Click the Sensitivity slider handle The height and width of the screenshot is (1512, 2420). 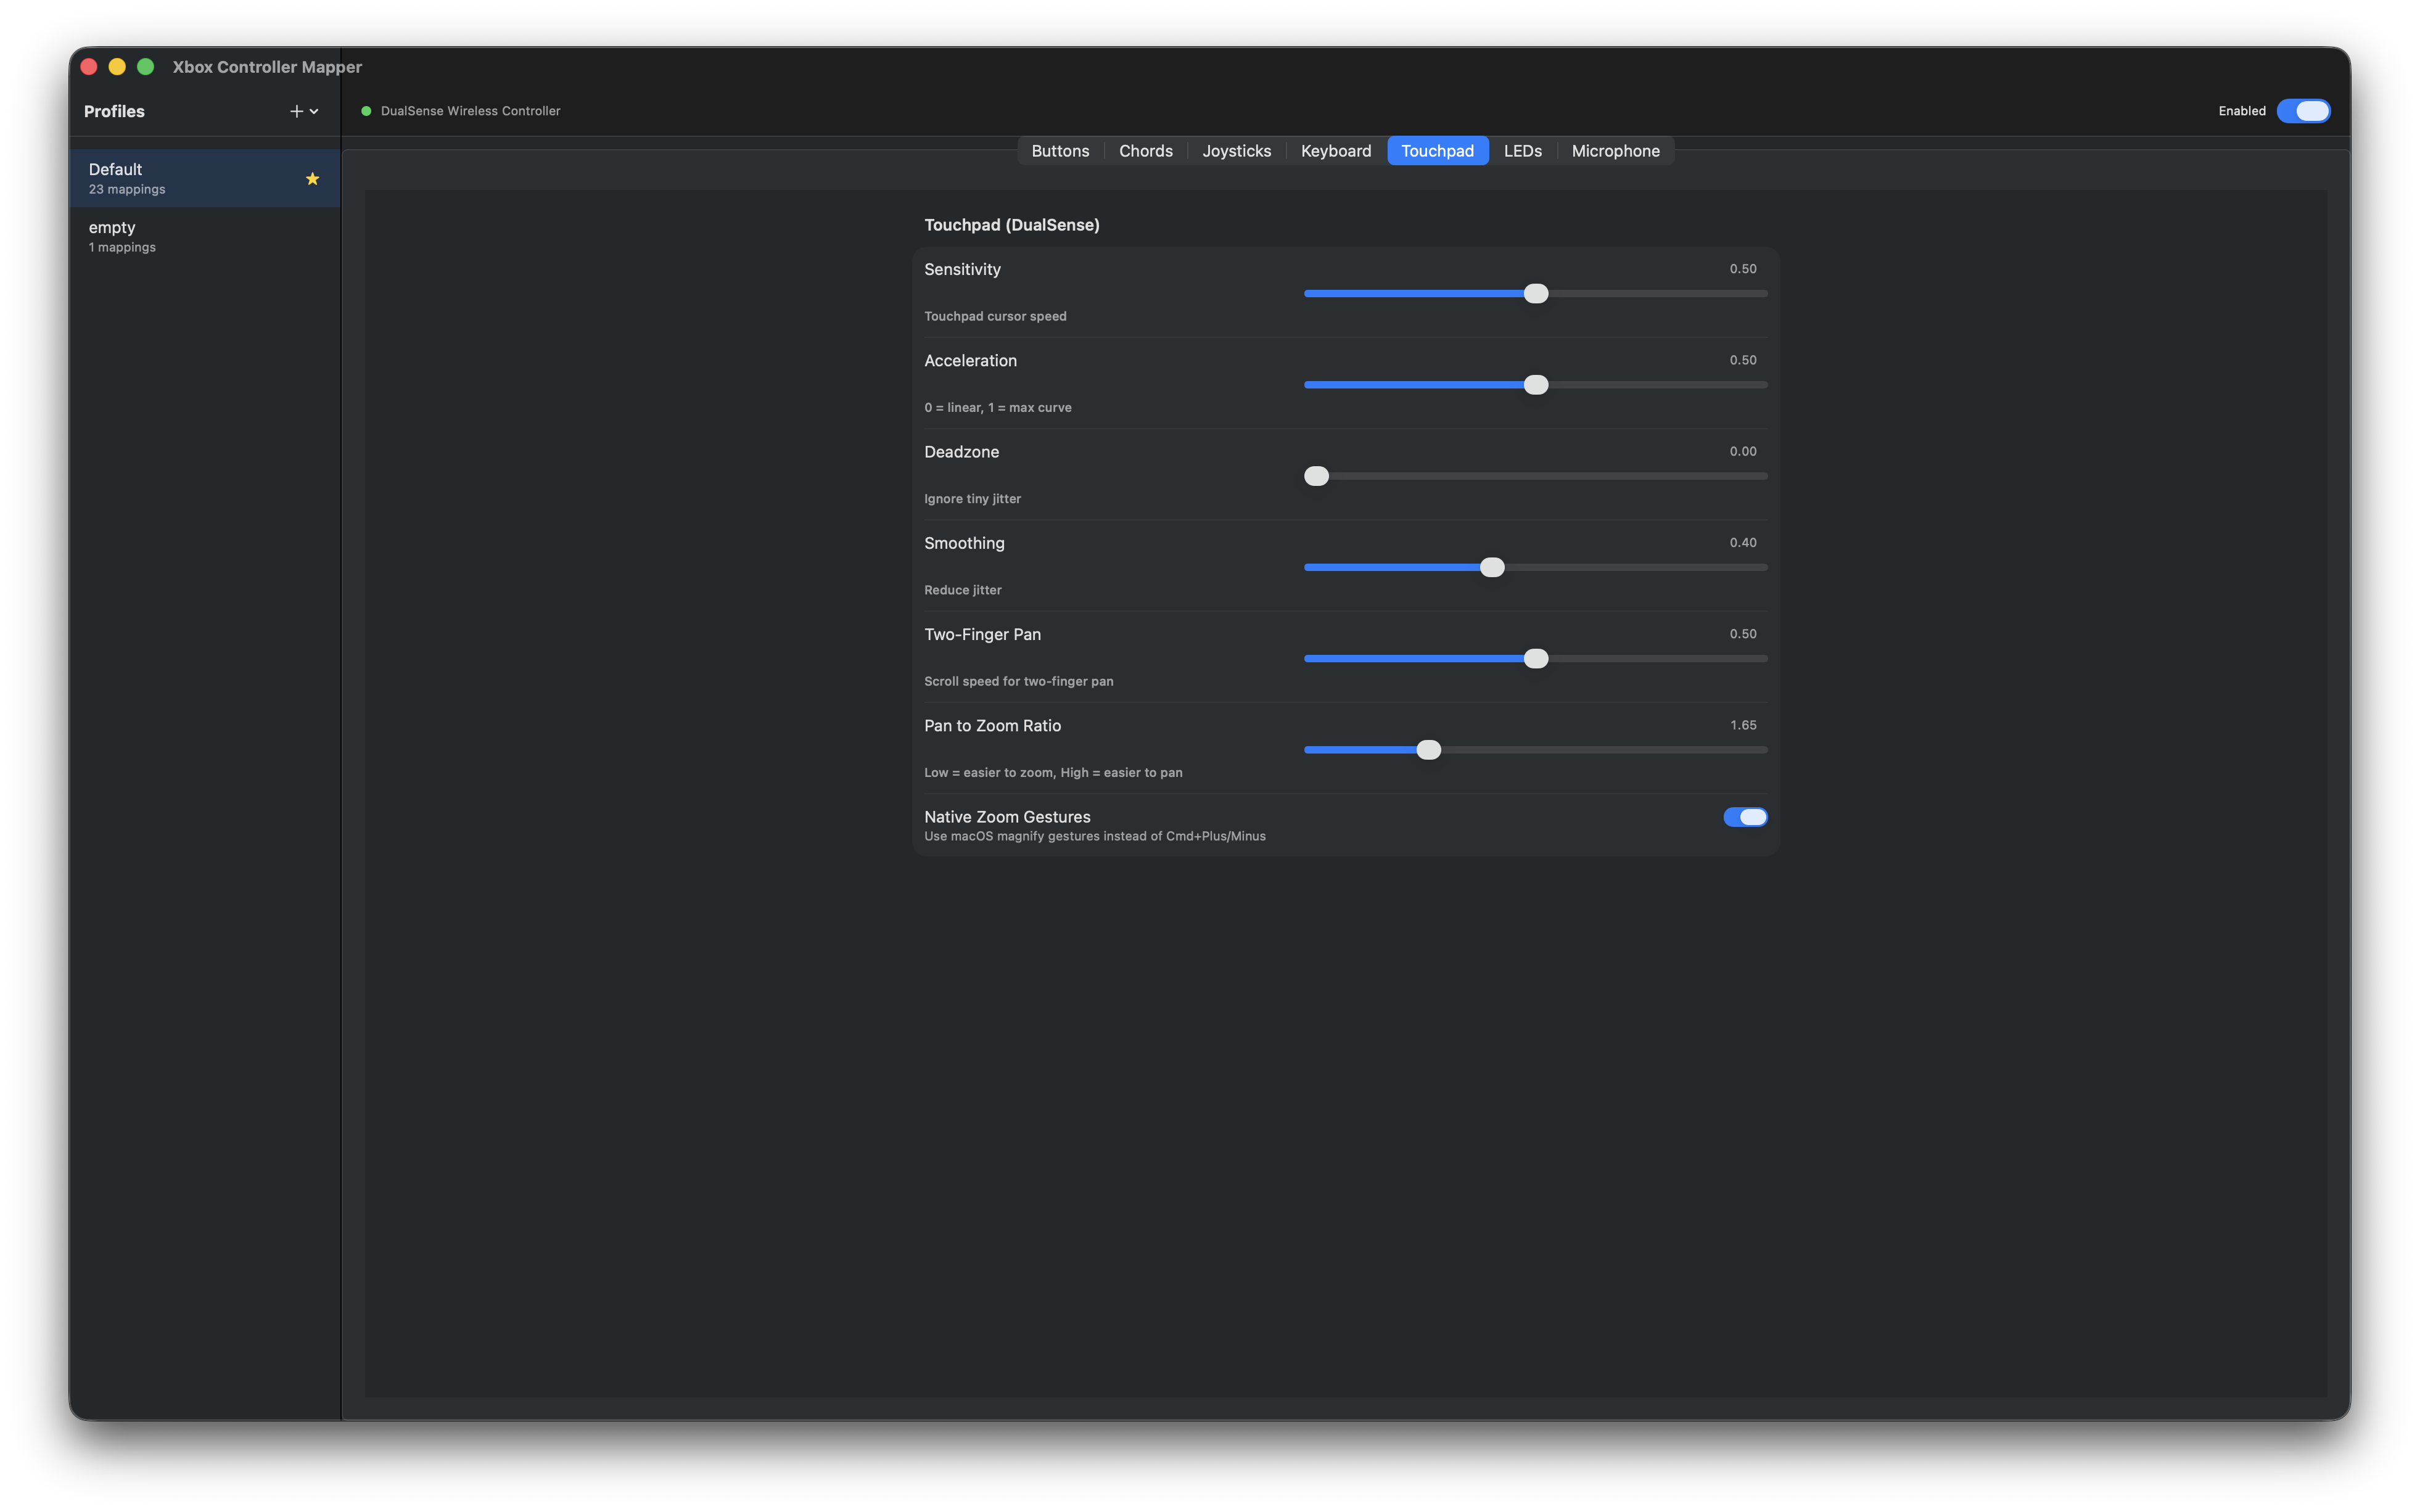[x=1535, y=293]
